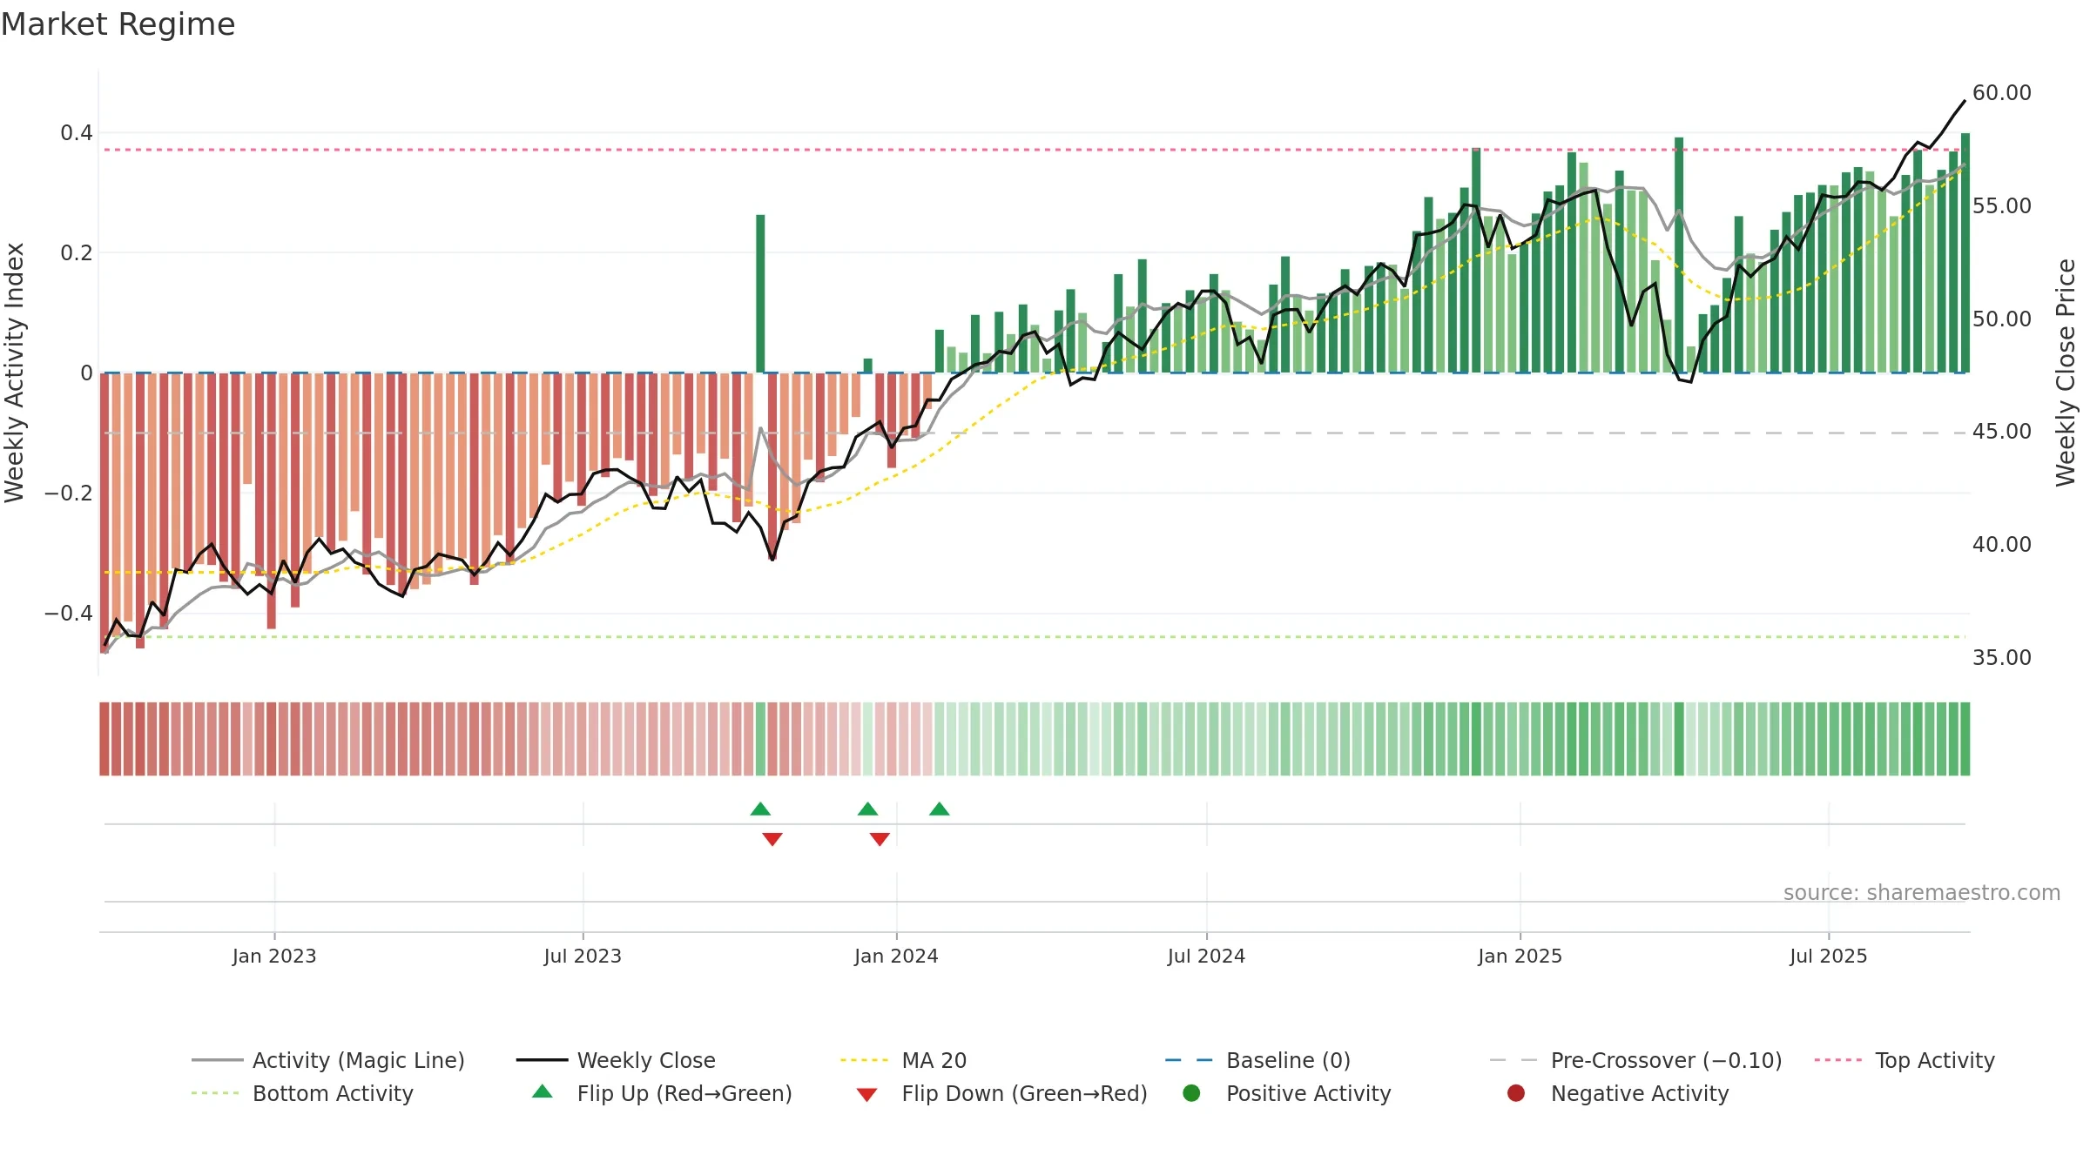This screenshot has height=1175, width=2090.
Task: Toggle the Flip Down (Green→Red) legend entry
Action: tap(1001, 1093)
